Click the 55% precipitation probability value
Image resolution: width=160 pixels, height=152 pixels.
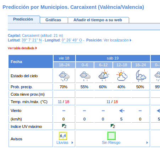pyautogui.click(x=84, y=87)
